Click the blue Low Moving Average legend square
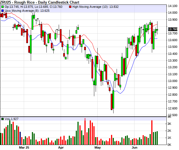Viewport: 179px width, 150px height. pyautogui.click(x=3, y=10)
